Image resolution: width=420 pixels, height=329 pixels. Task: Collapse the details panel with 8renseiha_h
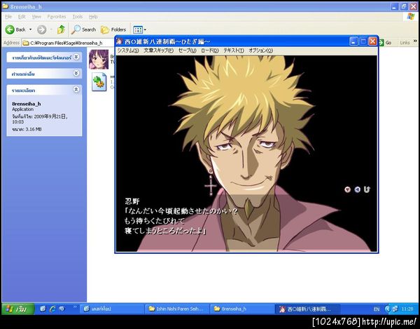point(76,90)
